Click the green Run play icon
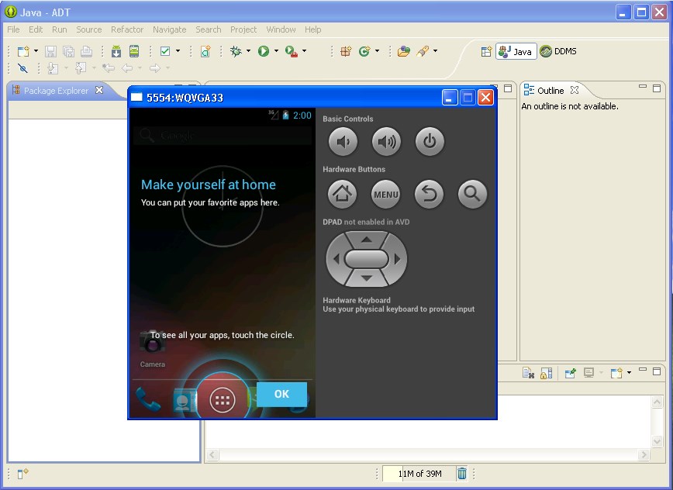 click(x=264, y=51)
